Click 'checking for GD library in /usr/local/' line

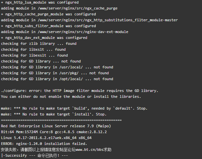click(x=57, y=67)
